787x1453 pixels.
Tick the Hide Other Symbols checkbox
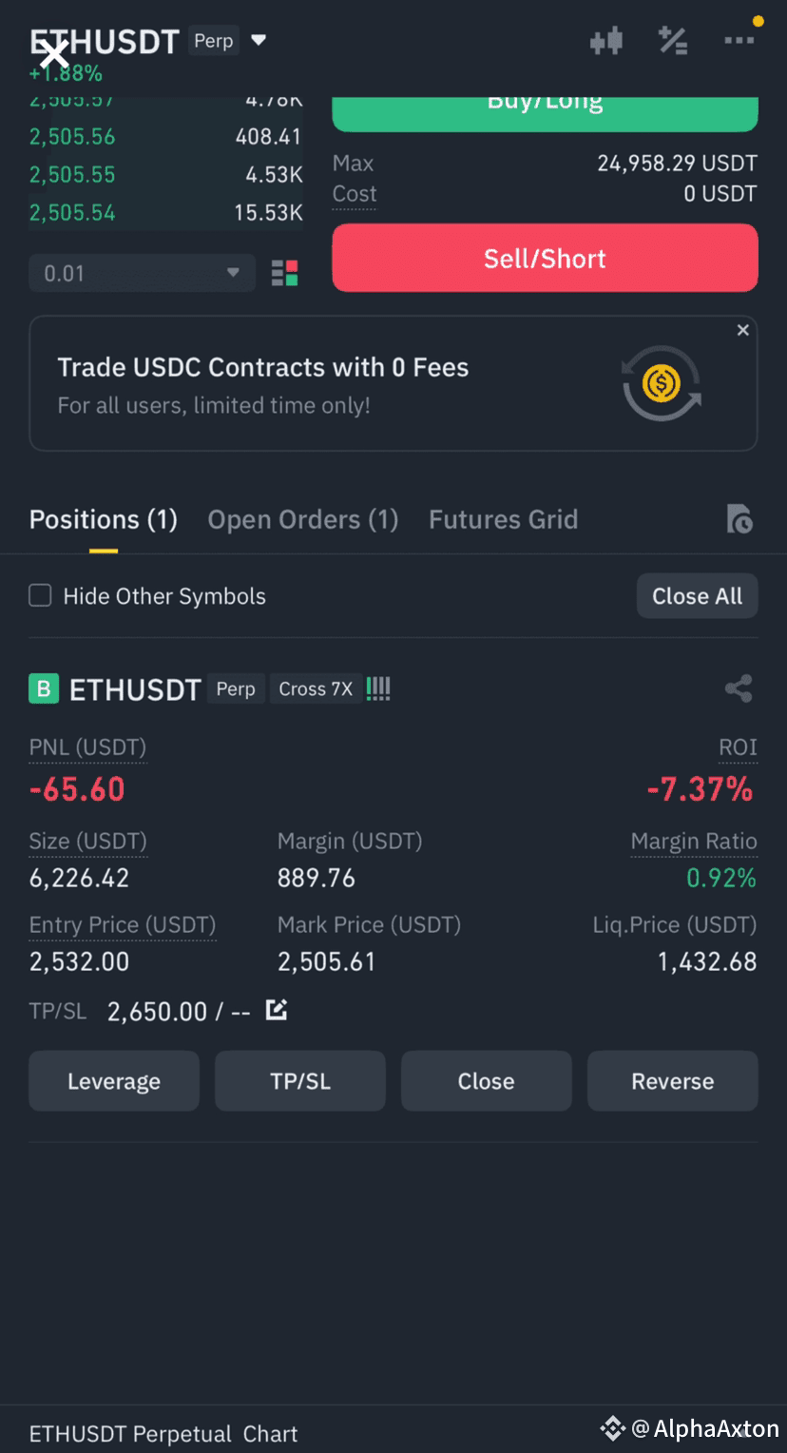click(40, 596)
